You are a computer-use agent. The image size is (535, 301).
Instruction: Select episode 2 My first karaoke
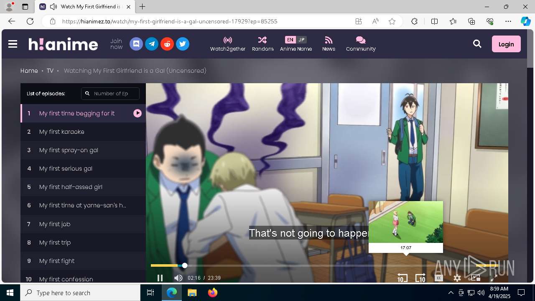click(x=83, y=132)
